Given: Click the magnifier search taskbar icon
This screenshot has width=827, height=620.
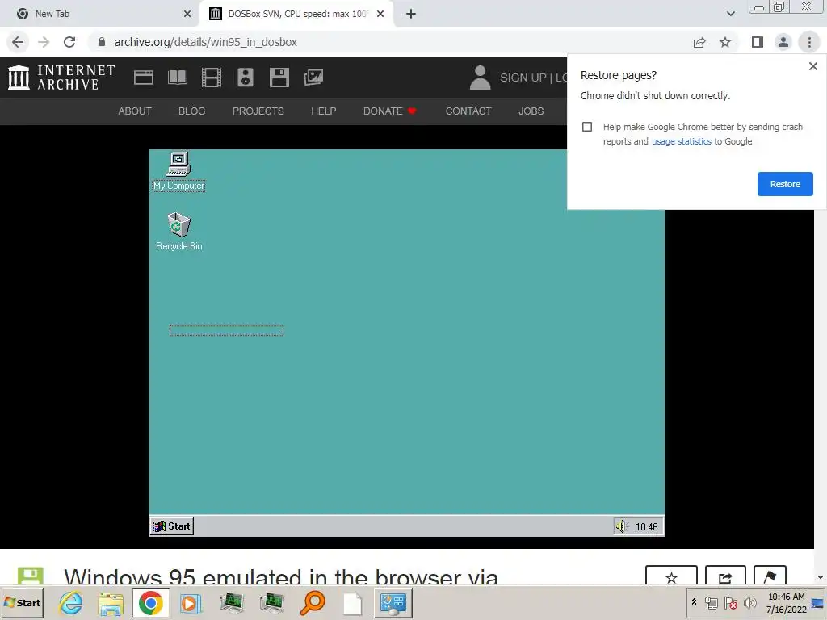Looking at the screenshot, I should click(313, 603).
